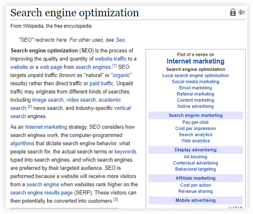This screenshot has width=253, height=214.
Task: Open Internet marketing link in second paragraph
Action: point(46,127)
